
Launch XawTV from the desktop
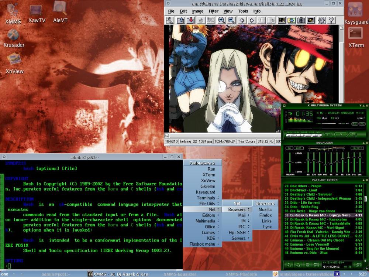tap(37, 14)
